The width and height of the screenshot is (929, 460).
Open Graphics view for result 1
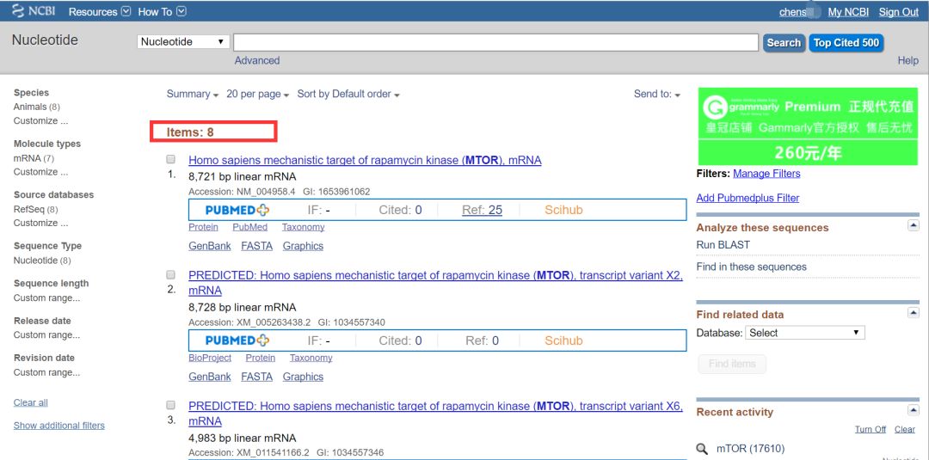tap(303, 246)
